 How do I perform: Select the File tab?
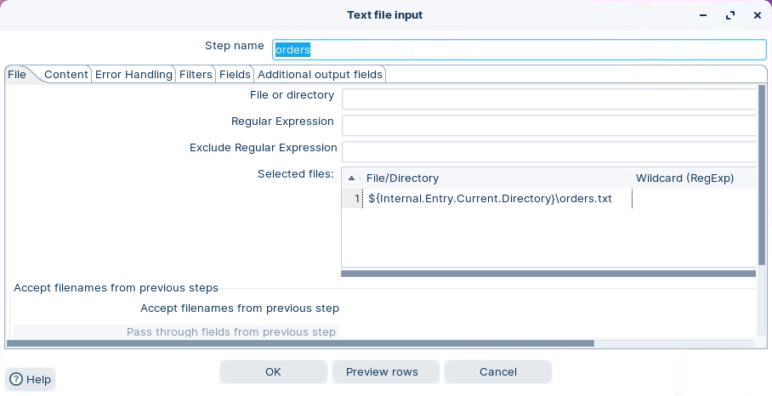(x=17, y=75)
